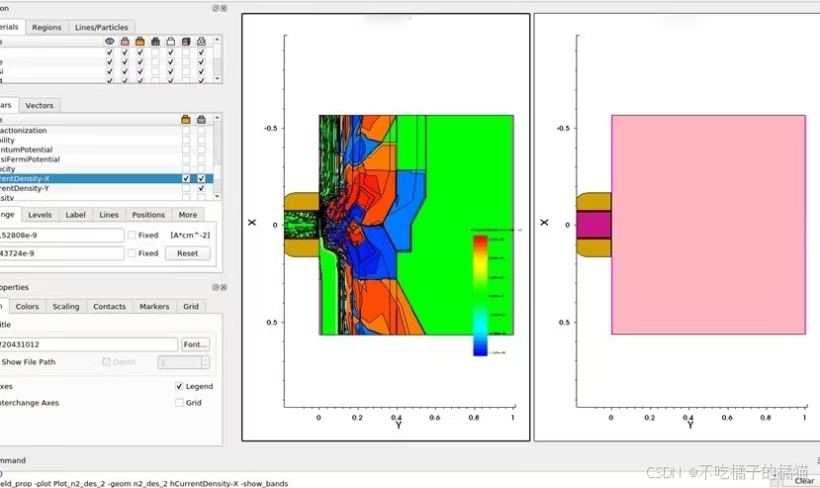Screen dimensions: 820x488
Task: Click the Clear button near command line
Action: coord(804,481)
